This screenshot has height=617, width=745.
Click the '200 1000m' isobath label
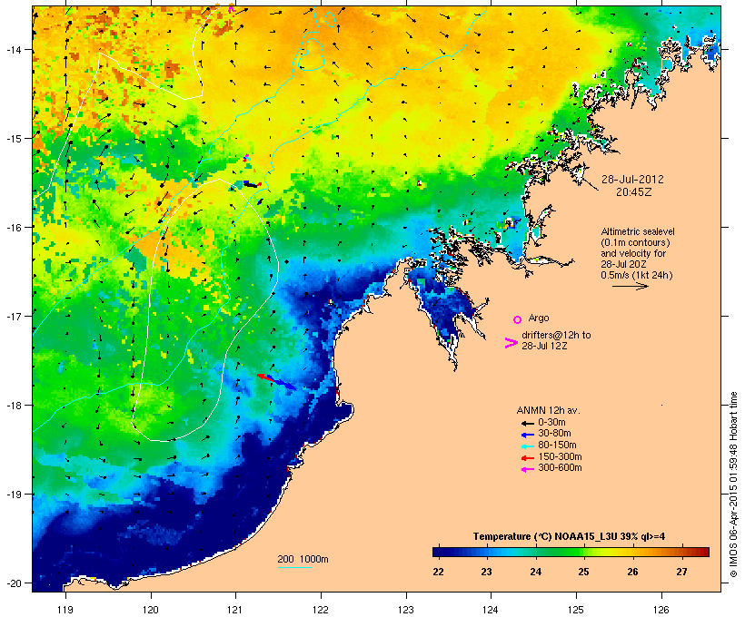click(x=303, y=559)
